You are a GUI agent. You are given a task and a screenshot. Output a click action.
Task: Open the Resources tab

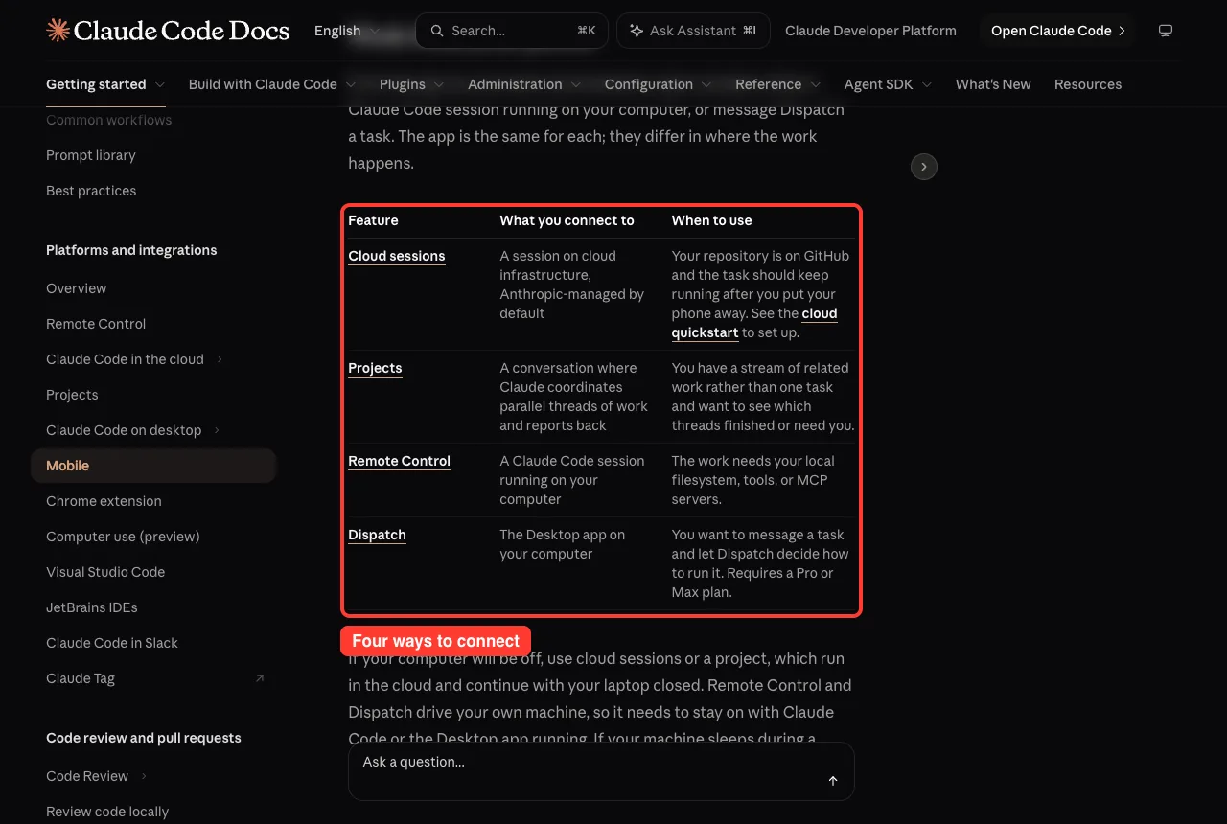click(1088, 84)
